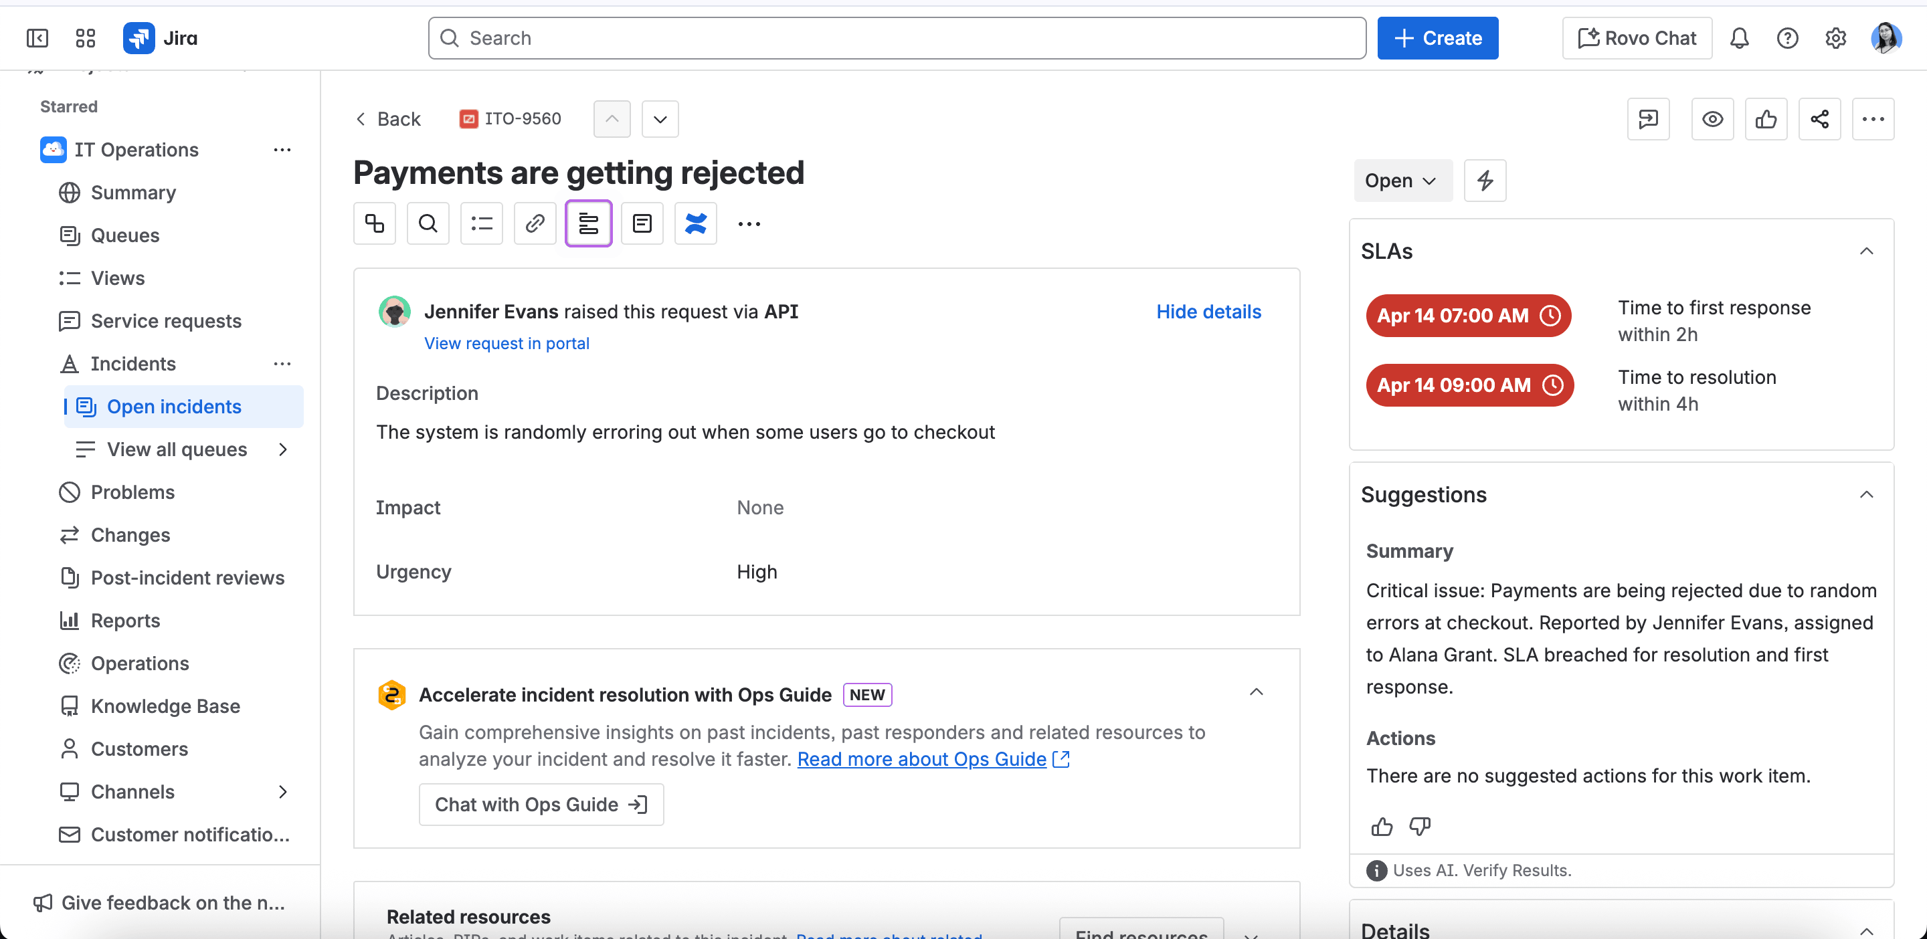Click Chat with Ops Guide button
Viewport: 1927px width, 939px height.
coord(541,805)
